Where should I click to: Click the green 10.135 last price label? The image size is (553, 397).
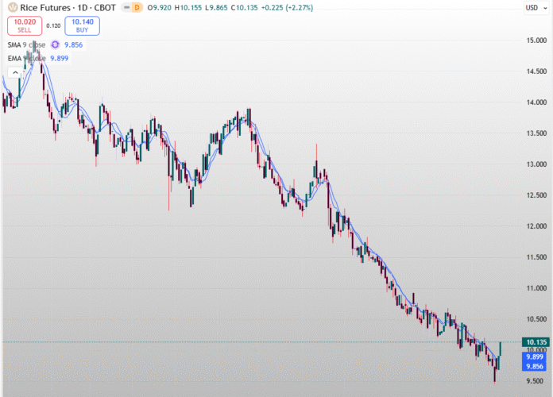tap(534, 343)
